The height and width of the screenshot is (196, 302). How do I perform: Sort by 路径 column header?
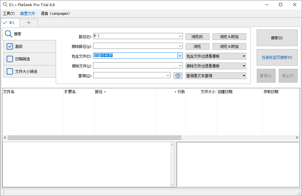pyautogui.click(x=125, y=92)
